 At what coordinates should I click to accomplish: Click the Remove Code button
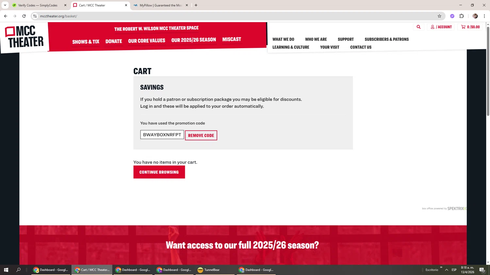(x=201, y=135)
